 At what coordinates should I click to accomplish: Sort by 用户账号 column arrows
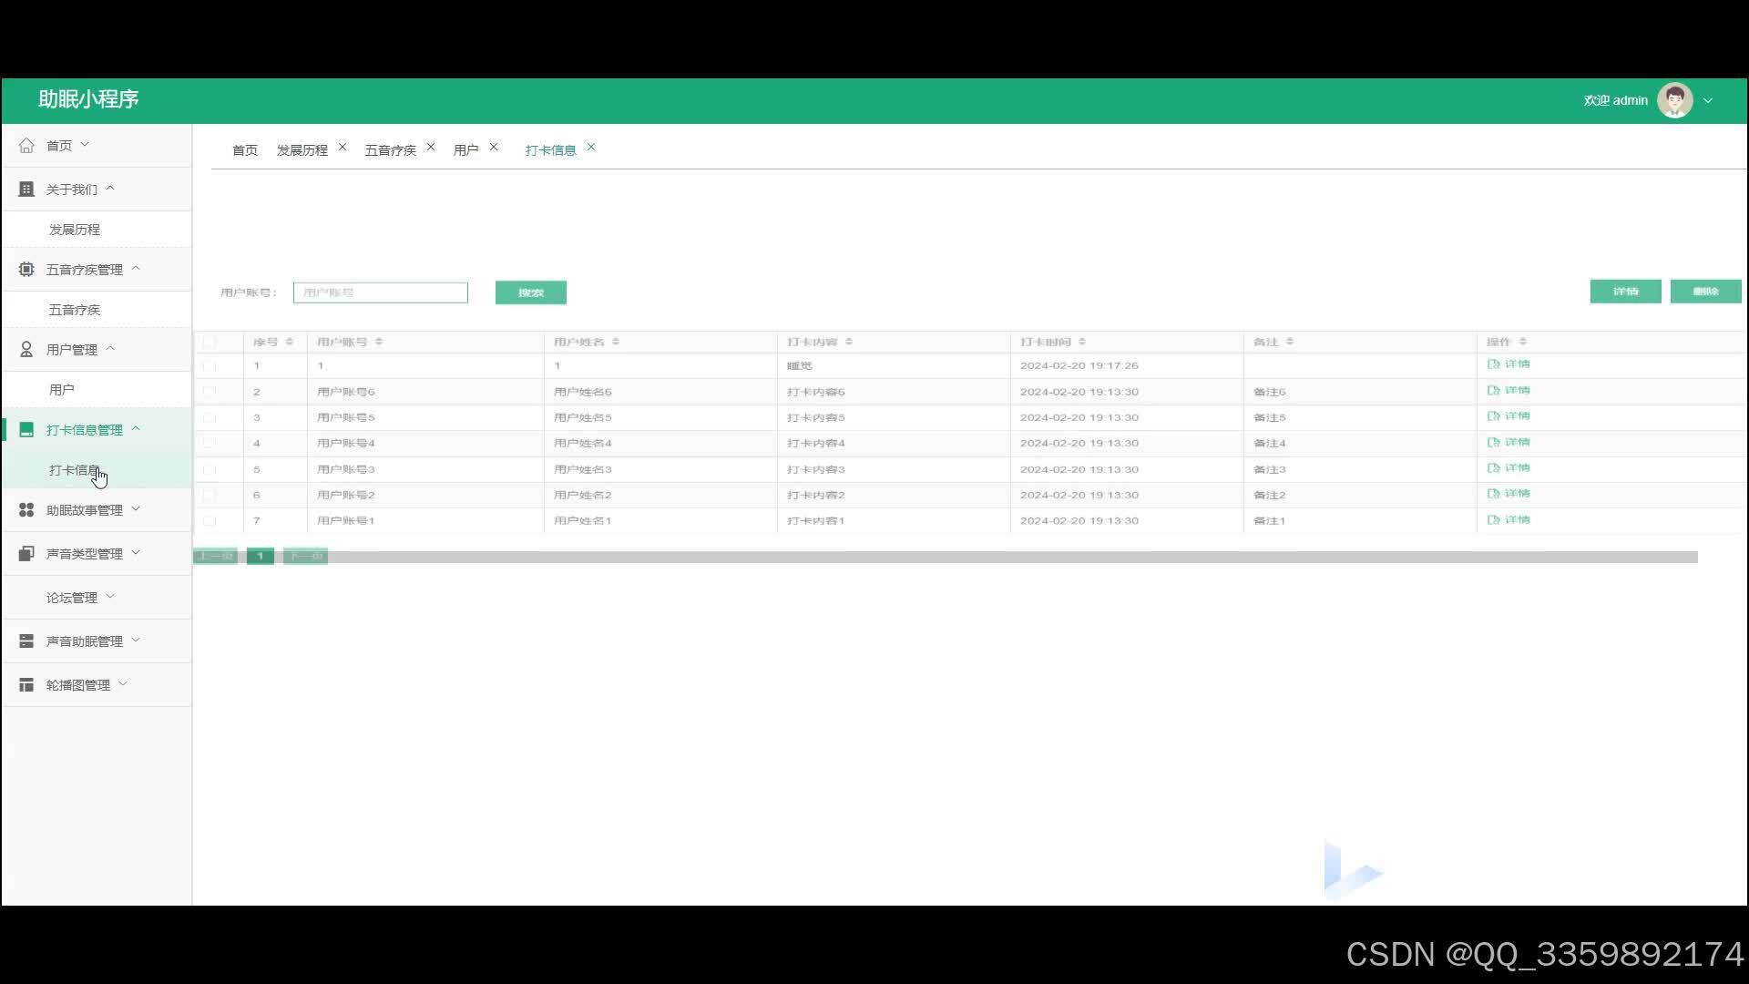(379, 342)
